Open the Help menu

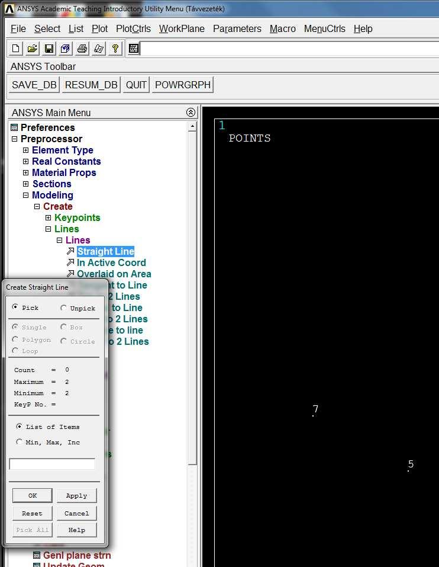(363, 28)
